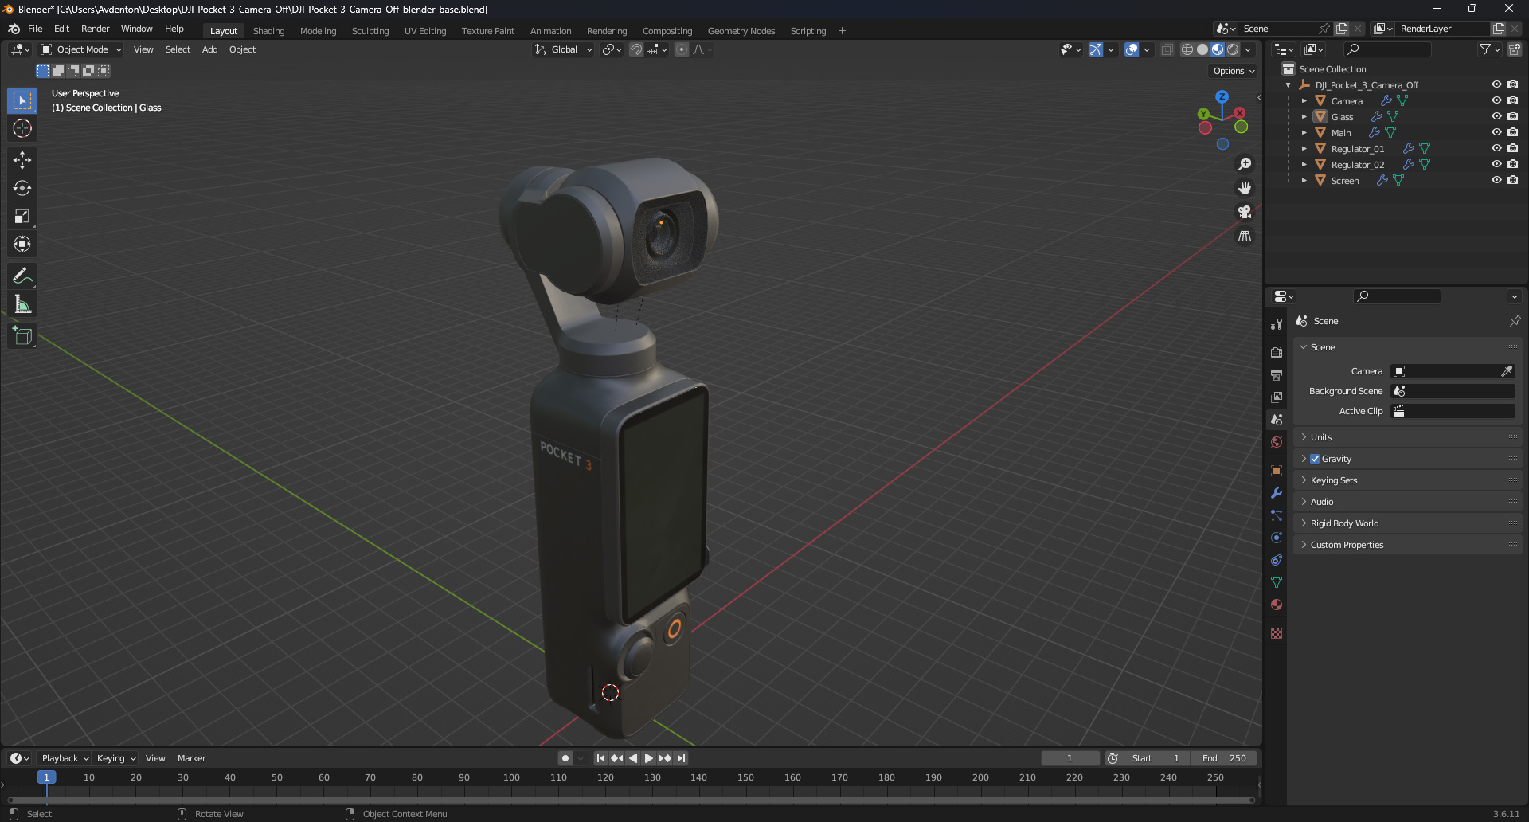Open the viewport Options dropdown
The width and height of the screenshot is (1529, 822).
[1234, 71]
